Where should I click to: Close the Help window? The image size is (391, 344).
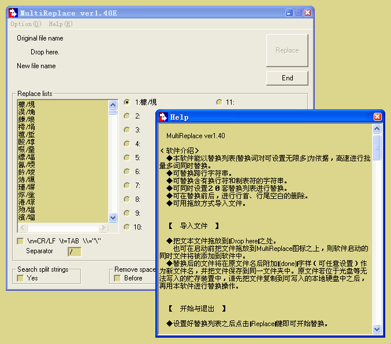click(377, 117)
